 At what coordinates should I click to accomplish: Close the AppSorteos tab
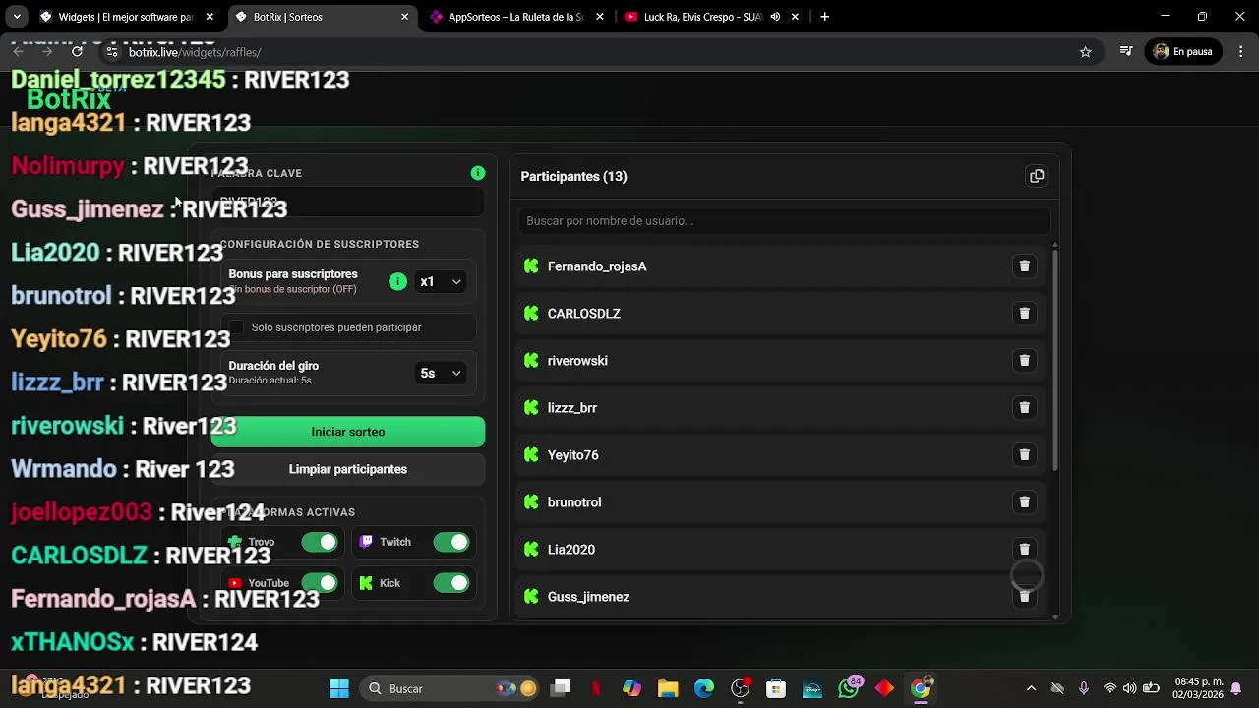(x=600, y=17)
